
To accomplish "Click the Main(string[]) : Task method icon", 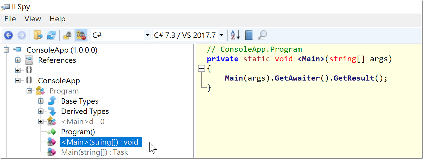I will 52,152.
